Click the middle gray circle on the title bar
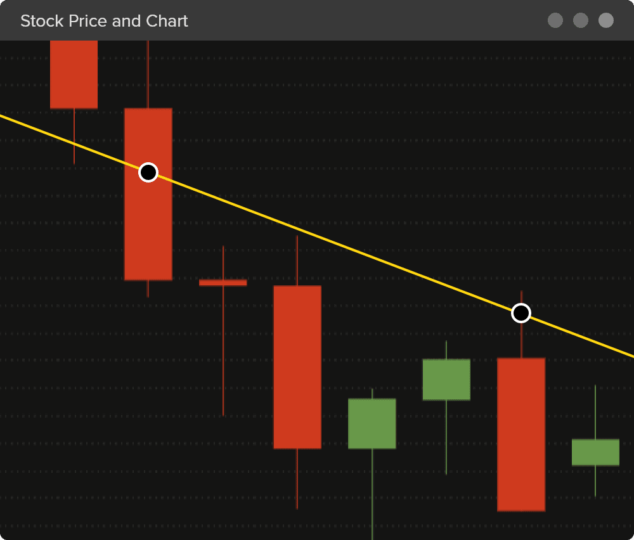634x540 pixels. click(580, 20)
